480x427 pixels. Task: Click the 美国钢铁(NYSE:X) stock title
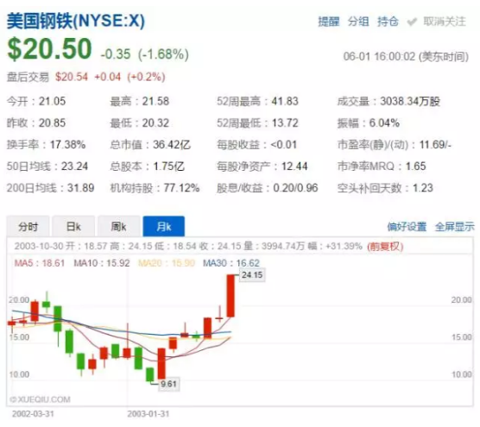click(76, 21)
